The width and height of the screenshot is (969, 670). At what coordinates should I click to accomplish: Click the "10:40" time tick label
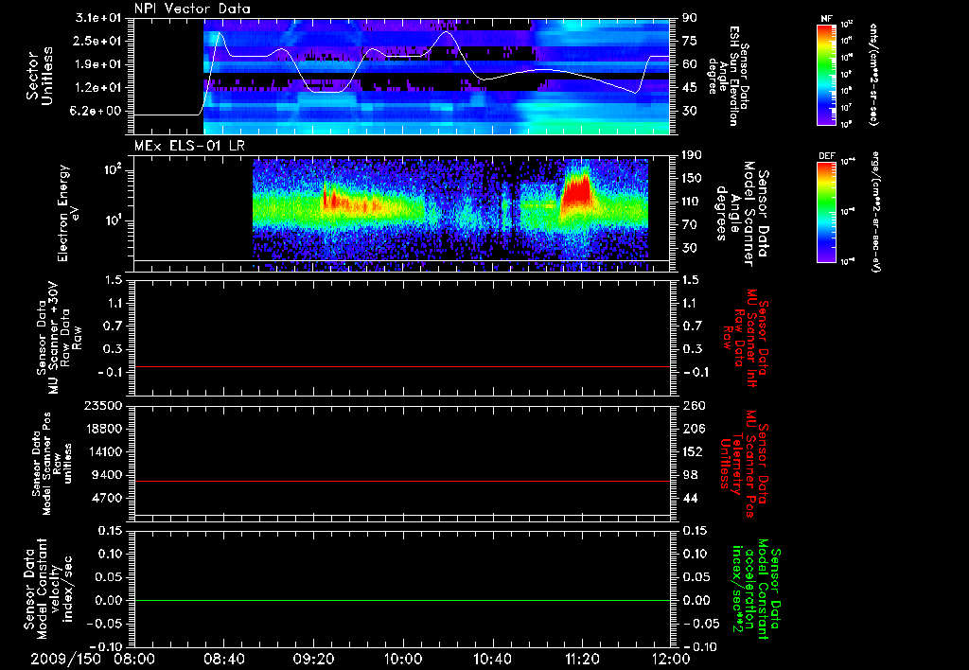492,659
